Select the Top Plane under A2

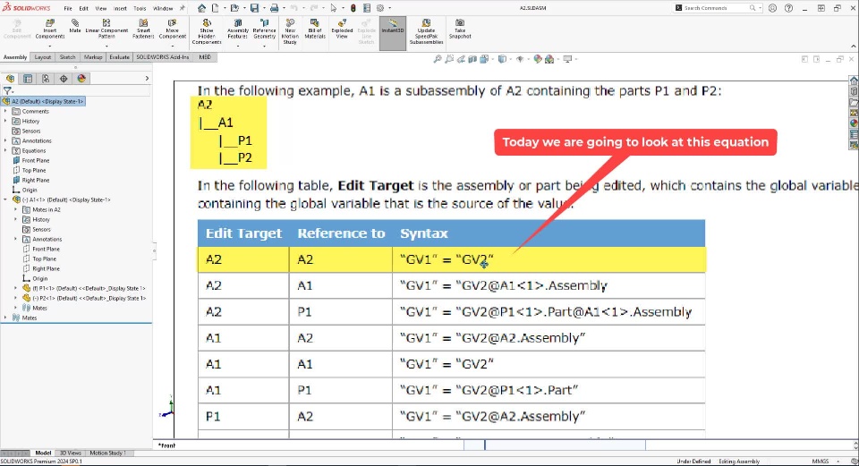34,170
